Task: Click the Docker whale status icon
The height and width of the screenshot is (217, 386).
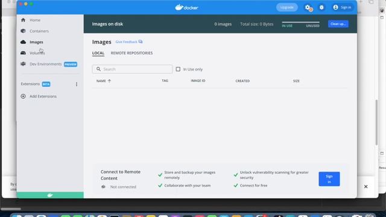Action: tap(50, 195)
